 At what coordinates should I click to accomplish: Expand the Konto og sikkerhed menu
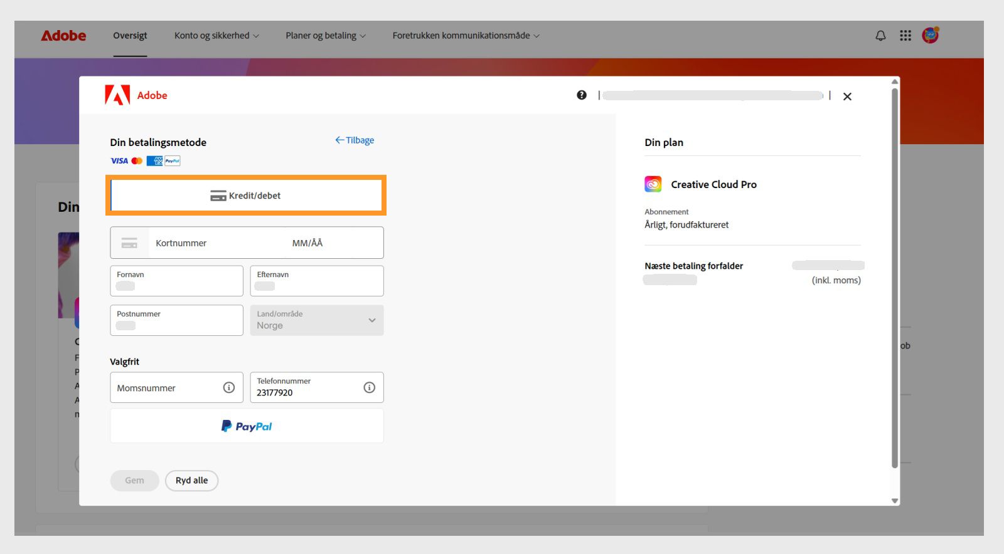(216, 36)
